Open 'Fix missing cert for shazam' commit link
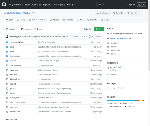 coord(49,84)
